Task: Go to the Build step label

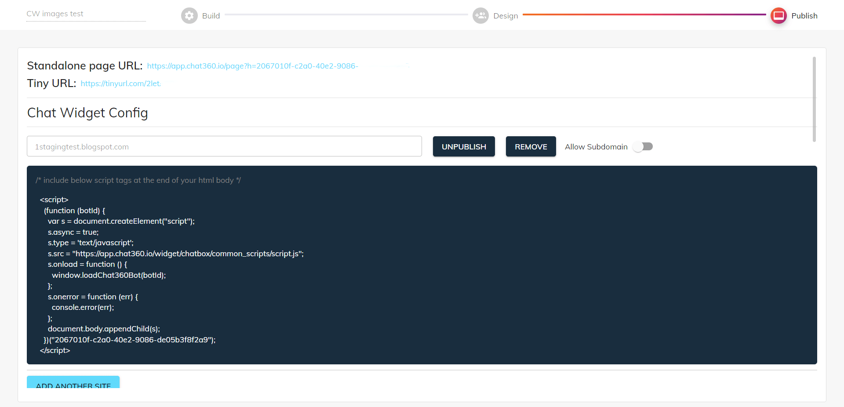Action: (x=211, y=16)
